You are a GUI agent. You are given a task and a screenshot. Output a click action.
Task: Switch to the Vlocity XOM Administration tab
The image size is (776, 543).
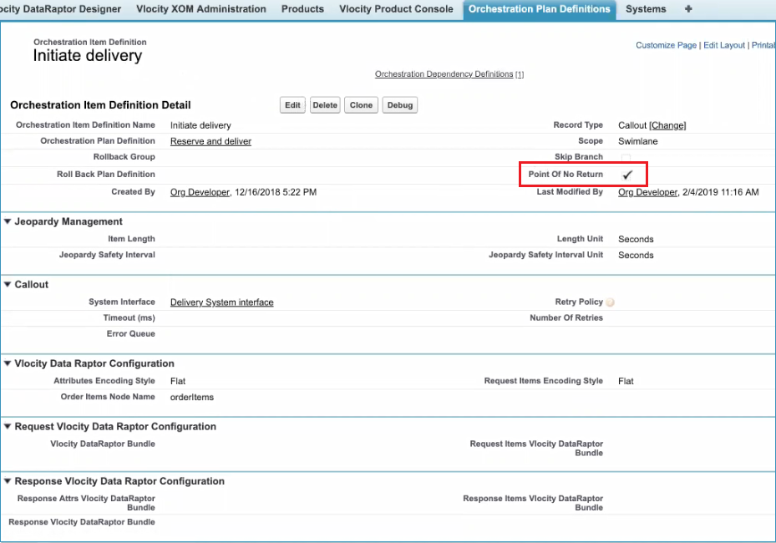click(x=200, y=9)
